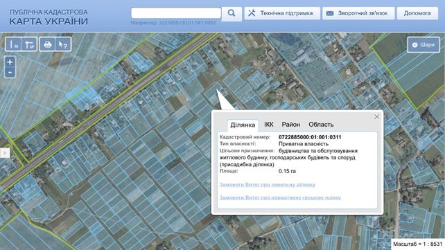Open Технічна підтримка

pos(282,13)
